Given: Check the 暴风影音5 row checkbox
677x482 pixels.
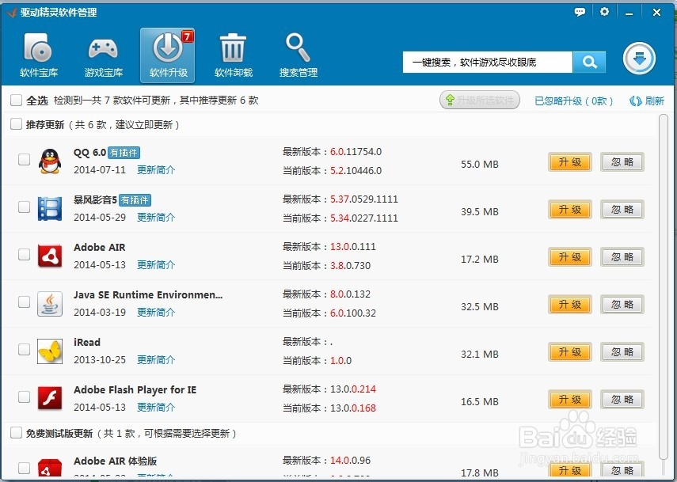Looking at the screenshot, I should click(x=25, y=207).
